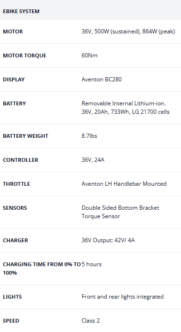Screen dimensions: 181x332
Task: Select the MOTOR TORQUE label
Action: pyautogui.click(x=24, y=55)
